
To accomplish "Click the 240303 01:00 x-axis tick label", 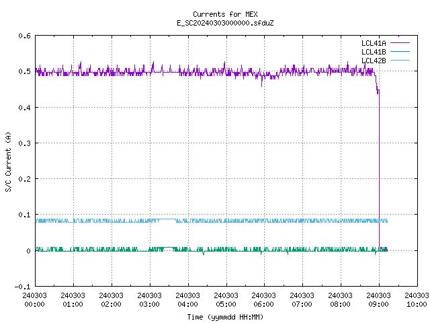I will [x=73, y=300].
